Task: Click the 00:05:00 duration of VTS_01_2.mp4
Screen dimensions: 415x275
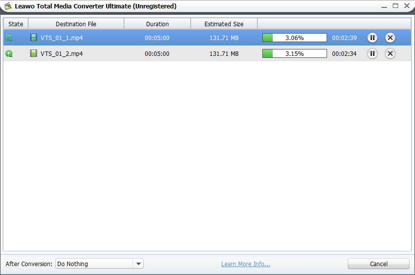Action: click(x=157, y=54)
